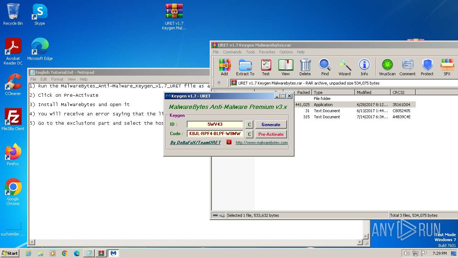Open WinRAR File menu
This screenshot has height=258, width=458.
pyautogui.click(x=216, y=52)
